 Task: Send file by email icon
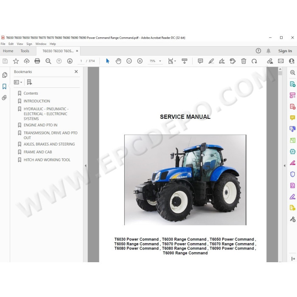point(281,61)
